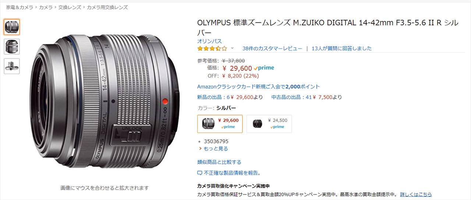Expand the もっと見る chevron
This screenshot has width=471, height=200.
pyautogui.click(x=200, y=149)
